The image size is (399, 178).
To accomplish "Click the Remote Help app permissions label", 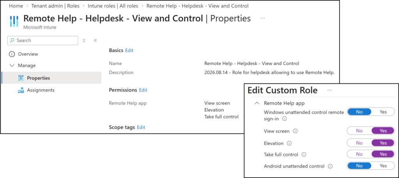I will tap(128, 103).
